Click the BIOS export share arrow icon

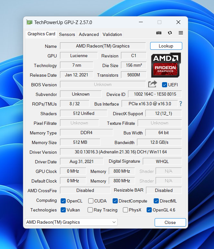(152, 84)
